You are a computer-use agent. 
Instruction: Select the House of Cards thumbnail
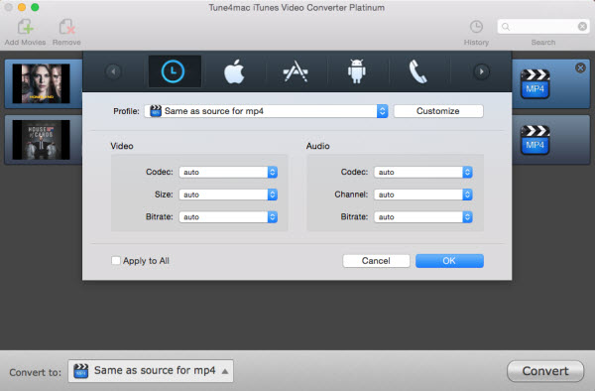coord(41,140)
